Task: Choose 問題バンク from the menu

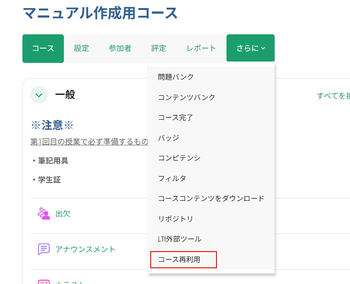Action: (x=176, y=77)
